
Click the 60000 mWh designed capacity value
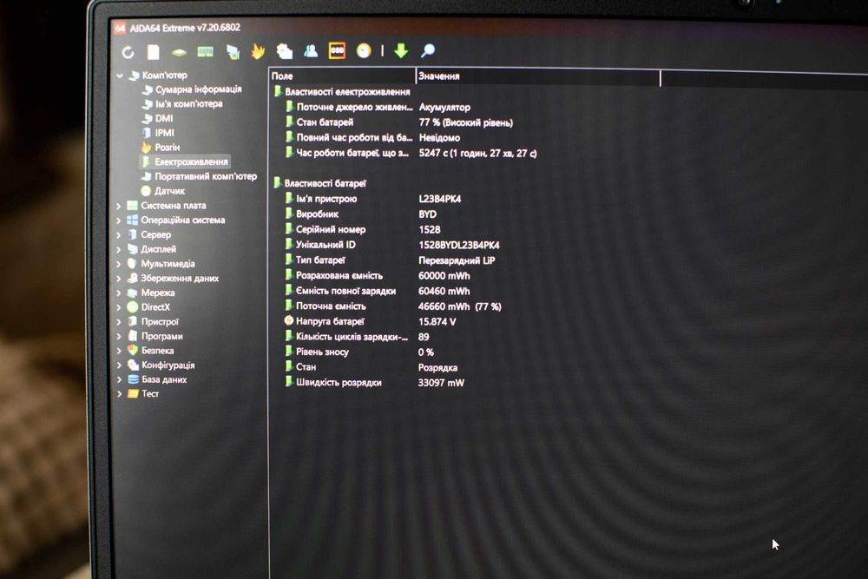444,276
